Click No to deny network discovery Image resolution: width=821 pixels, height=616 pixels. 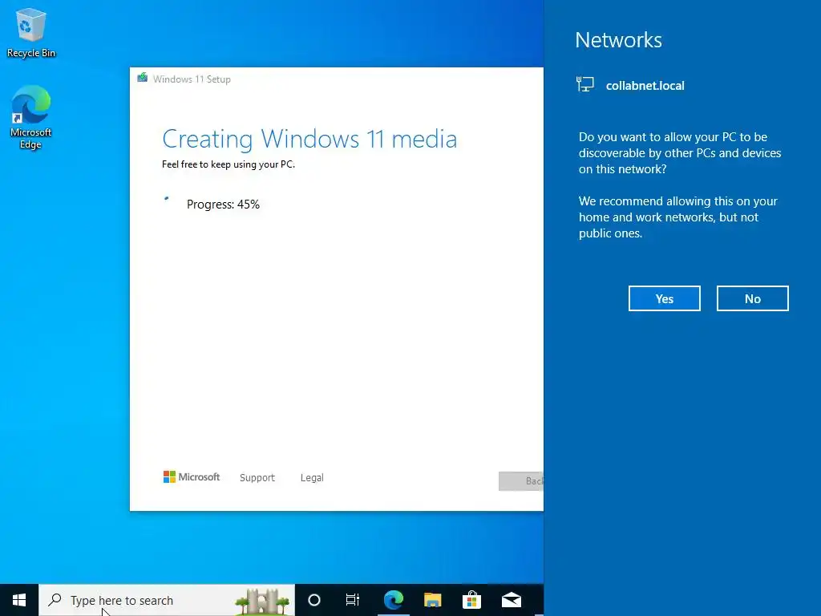pyautogui.click(x=752, y=298)
